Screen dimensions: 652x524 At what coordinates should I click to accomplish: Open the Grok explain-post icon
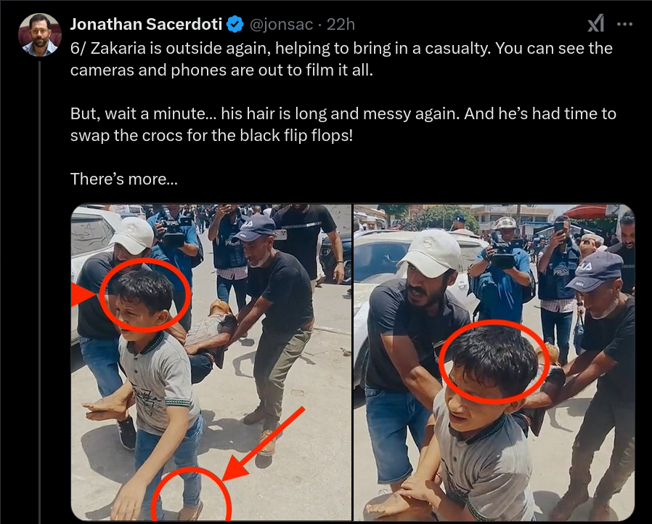pos(596,24)
